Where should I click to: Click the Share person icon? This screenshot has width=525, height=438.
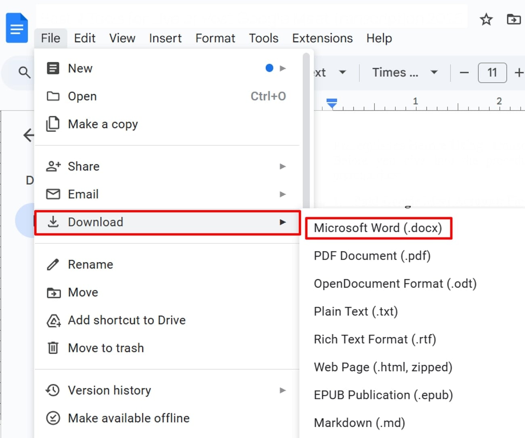pos(53,166)
